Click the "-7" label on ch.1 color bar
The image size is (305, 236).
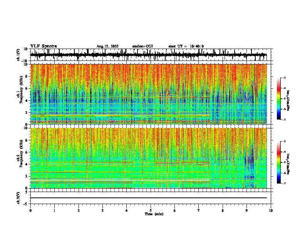click(x=284, y=120)
